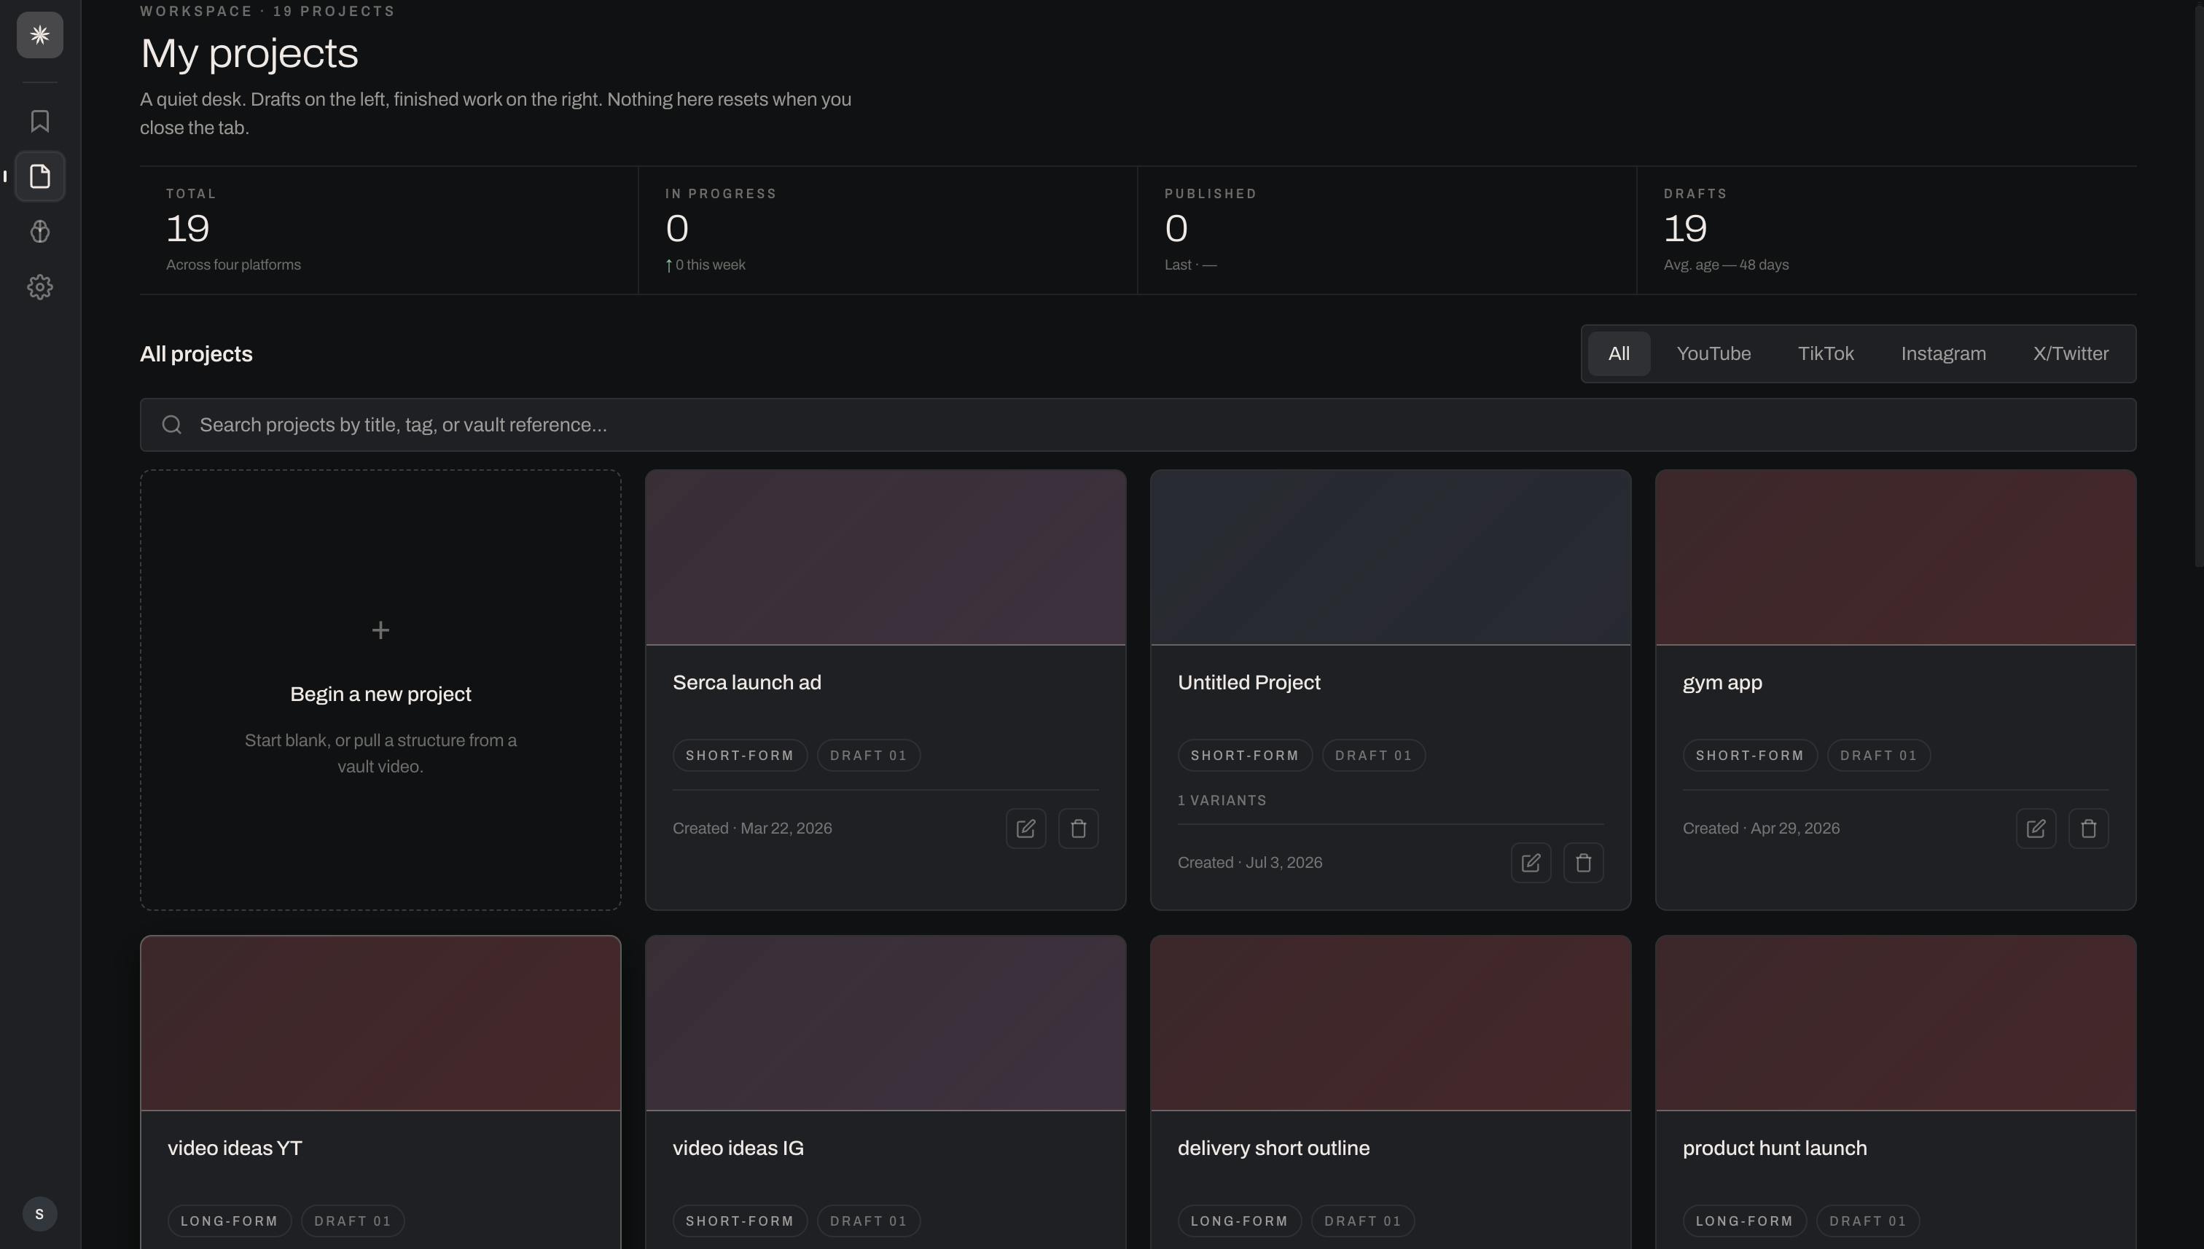The height and width of the screenshot is (1249, 2204).
Task: Open the user avatar labeled S
Action: click(39, 1214)
